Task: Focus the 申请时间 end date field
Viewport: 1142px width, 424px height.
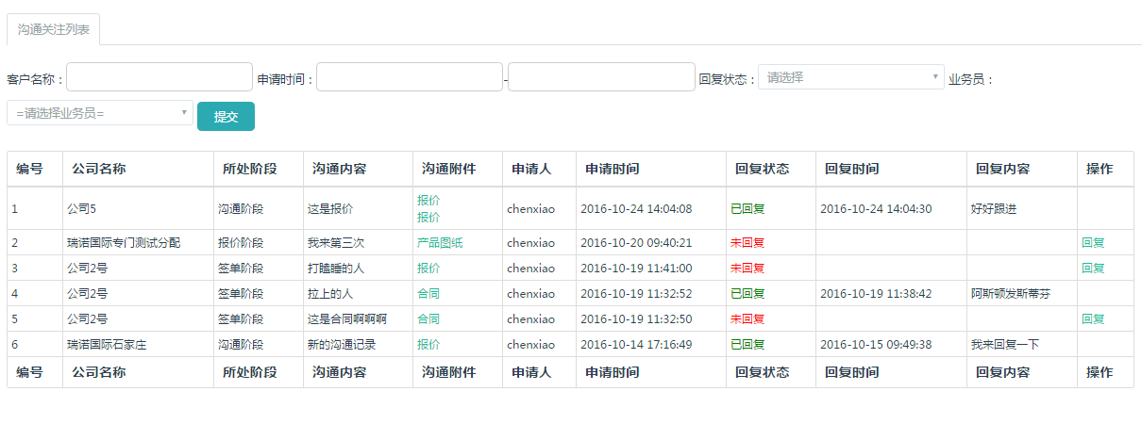Action: [x=601, y=77]
